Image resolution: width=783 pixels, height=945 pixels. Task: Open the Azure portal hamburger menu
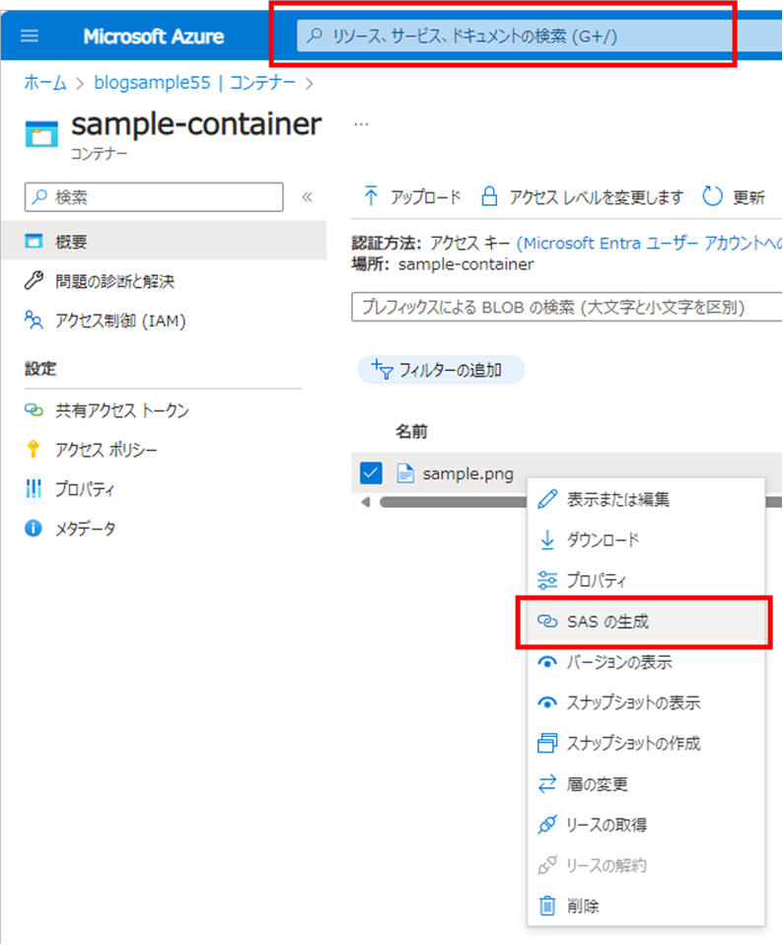click(29, 36)
